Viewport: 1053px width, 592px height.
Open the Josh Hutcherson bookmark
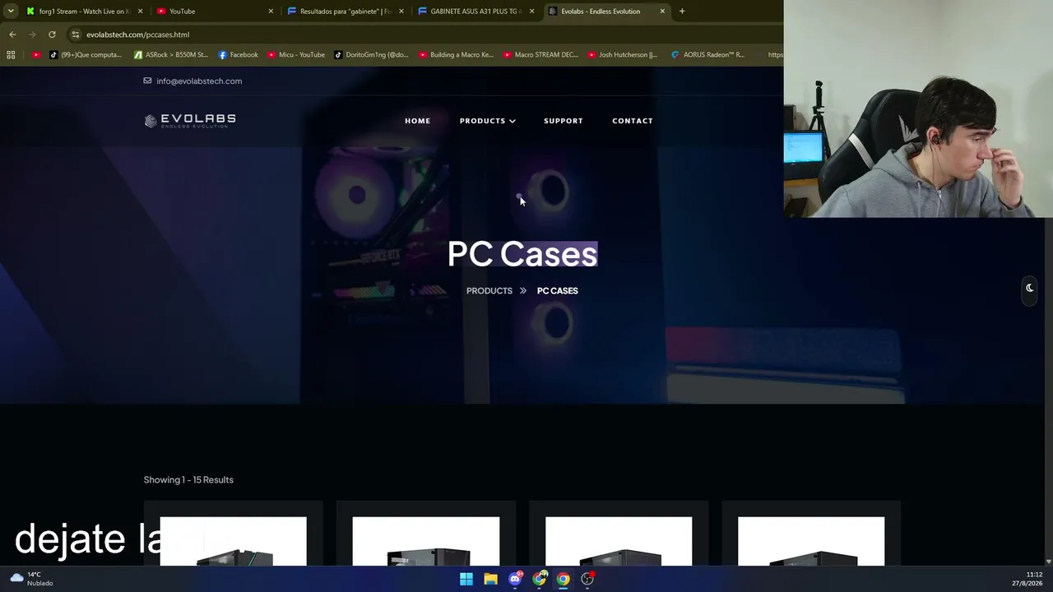tap(623, 55)
